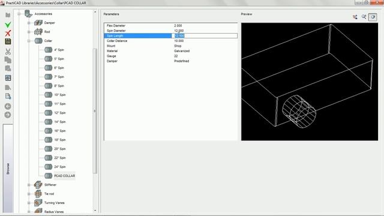Image resolution: width=384 pixels, height=216 pixels.
Task: Click the Mount value Shop
Action: point(178,46)
